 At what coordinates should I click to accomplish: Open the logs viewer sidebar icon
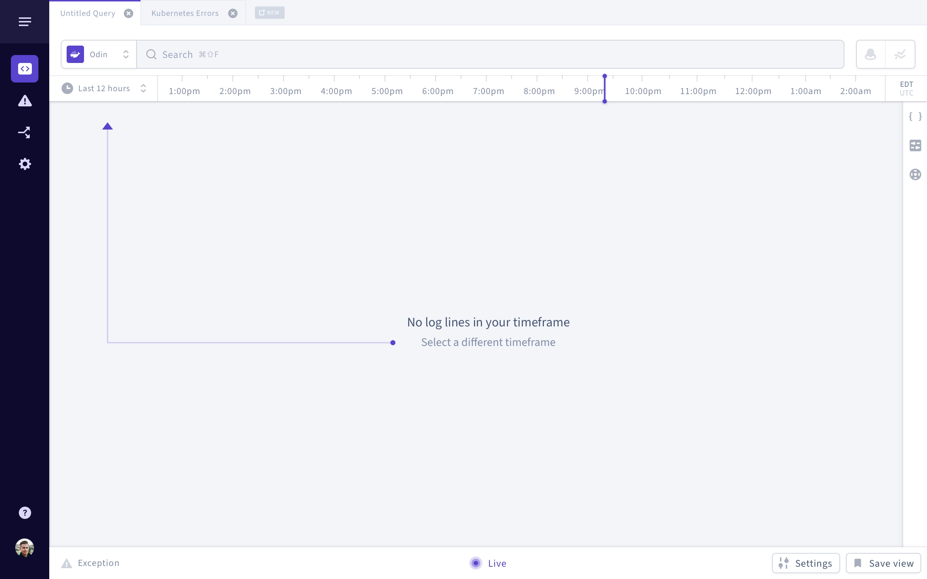click(25, 68)
